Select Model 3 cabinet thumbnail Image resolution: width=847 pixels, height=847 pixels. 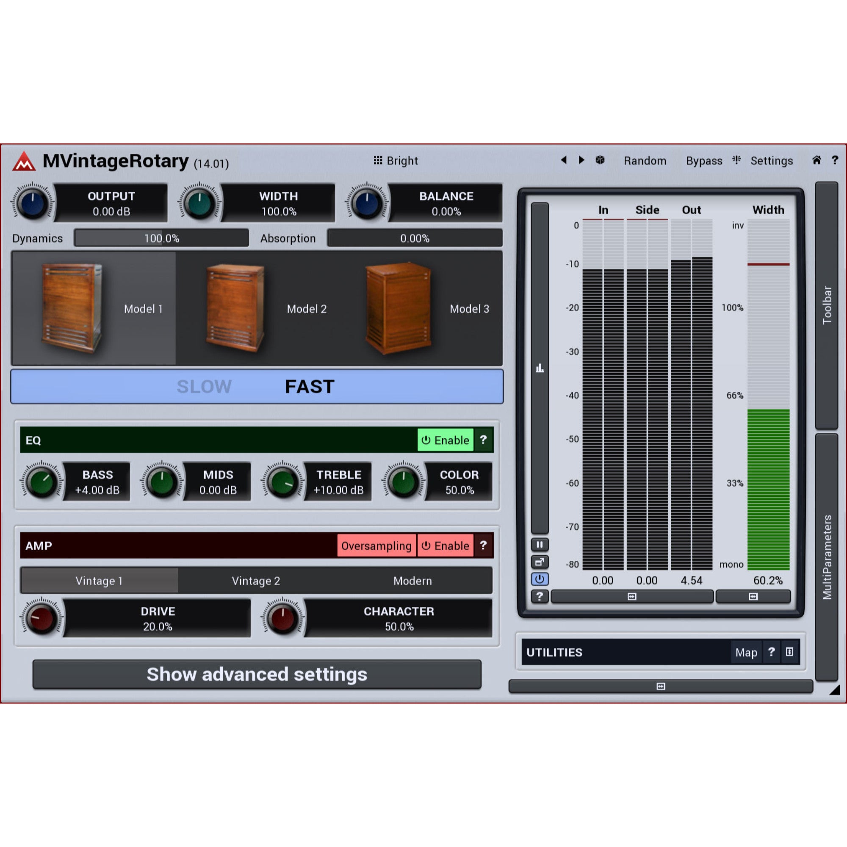pyautogui.click(x=398, y=308)
